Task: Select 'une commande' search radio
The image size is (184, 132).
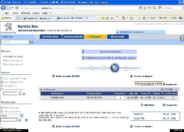Action: (2, 111)
